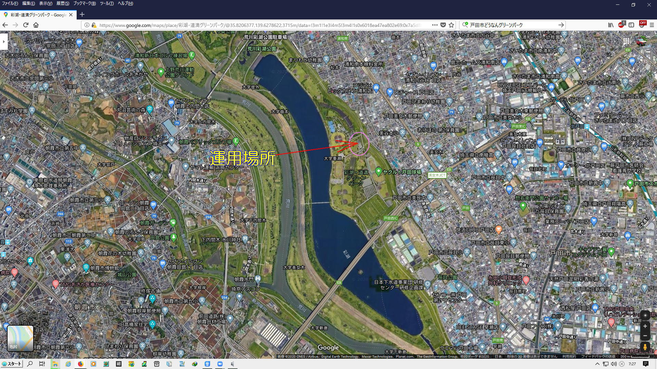Show your current location on the map
Viewport: 657px width, 369px height.
pyautogui.click(x=645, y=315)
